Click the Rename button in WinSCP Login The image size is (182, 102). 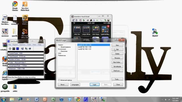[117, 58]
